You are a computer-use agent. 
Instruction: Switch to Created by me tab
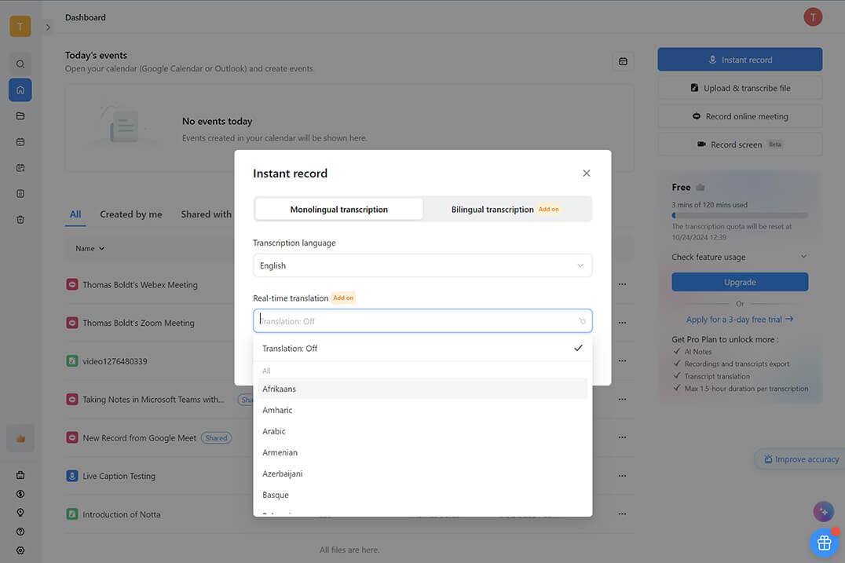coord(131,214)
